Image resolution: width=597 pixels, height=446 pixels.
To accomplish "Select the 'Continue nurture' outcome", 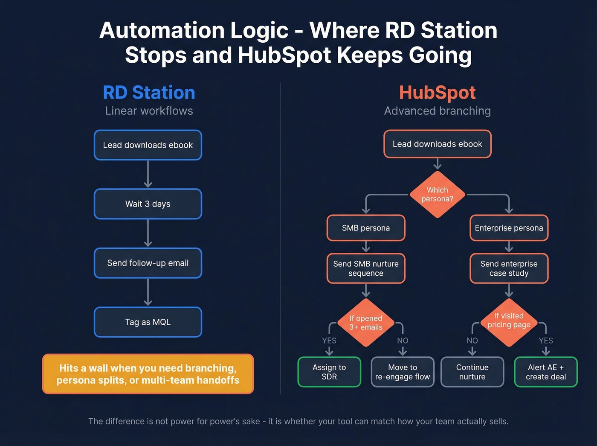I will pos(472,372).
